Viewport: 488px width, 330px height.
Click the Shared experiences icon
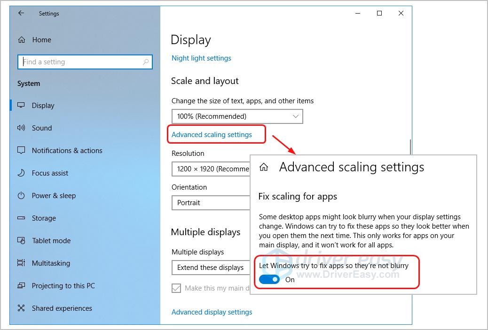[x=21, y=308]
